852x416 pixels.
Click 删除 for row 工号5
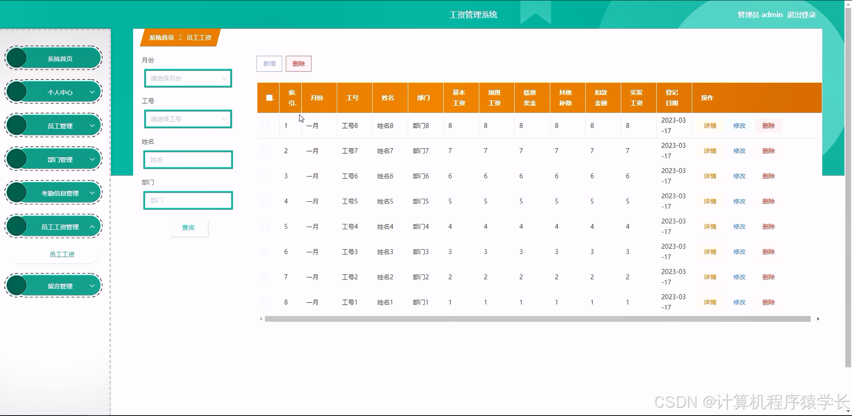pyautogui.click(x=769, y=201)
